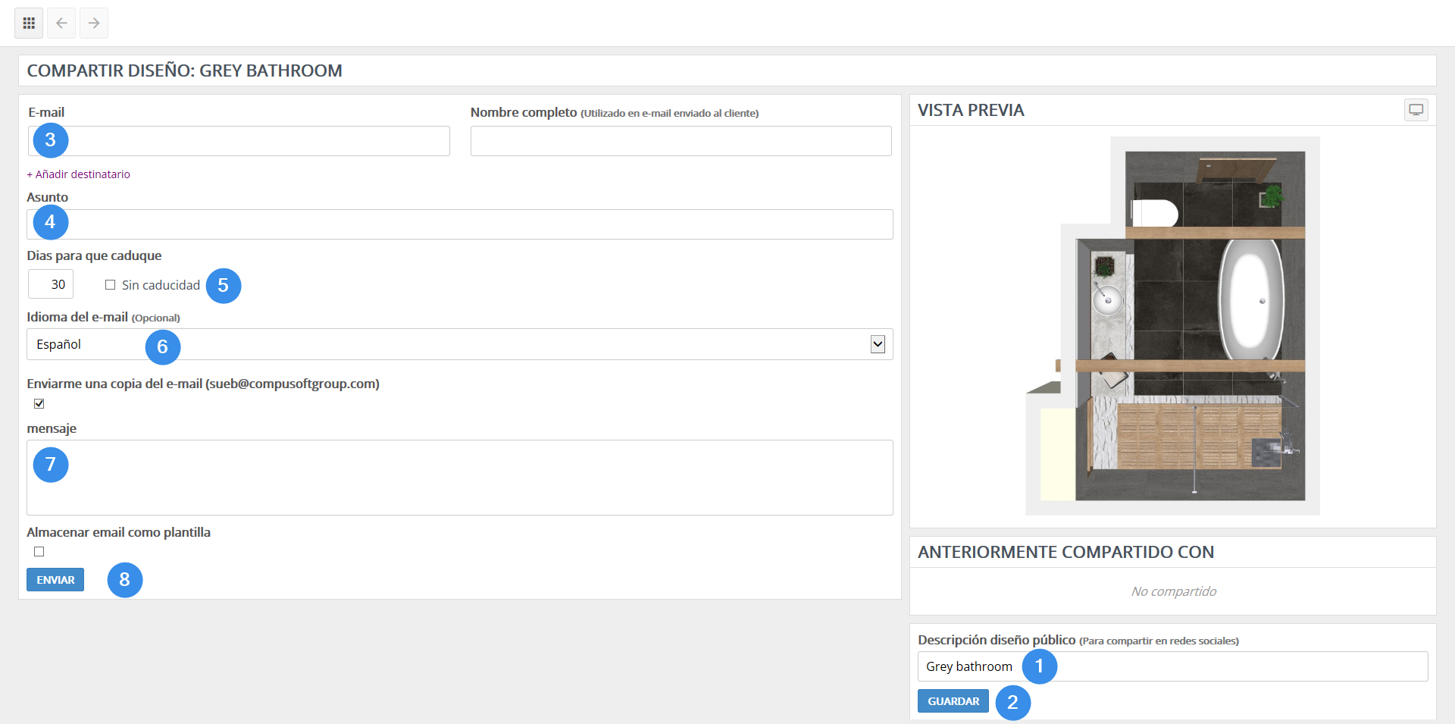Edit the Descripción diseño público field

coord(1172,666)
